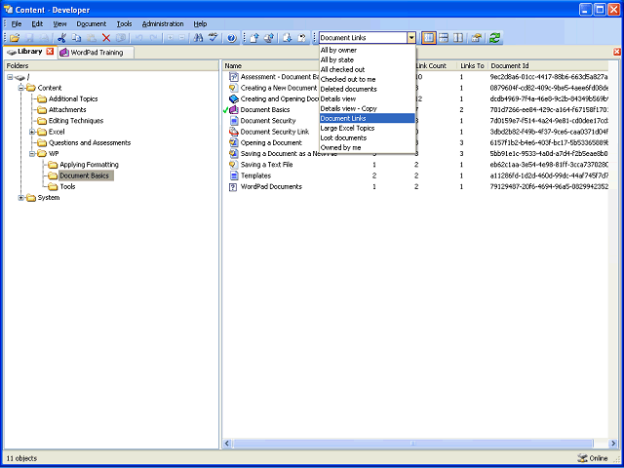Open the Edit menu

tap(37, 23)
